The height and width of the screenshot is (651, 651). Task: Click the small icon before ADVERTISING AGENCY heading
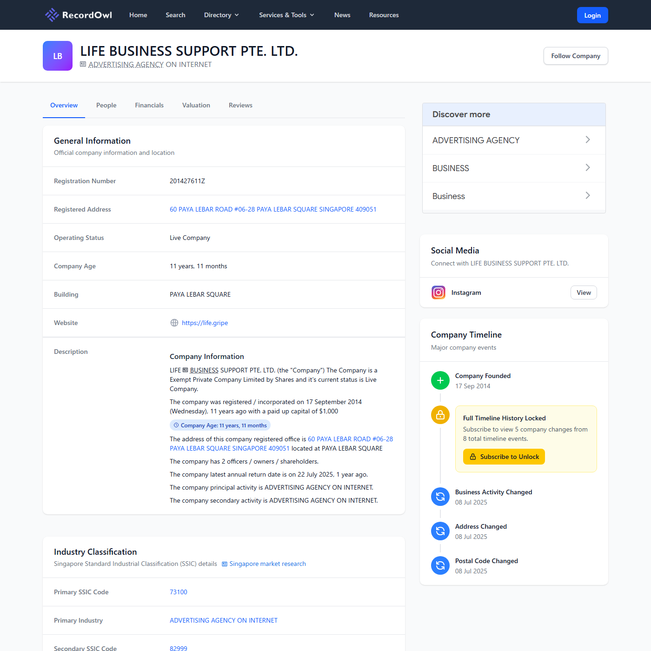pos(83,64)
